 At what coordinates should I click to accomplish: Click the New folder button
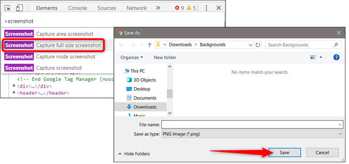coord(165,58)
